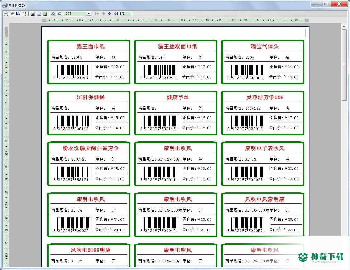Maximize the print preview window
The image size is (350, 270).
[x=326, y=4]
